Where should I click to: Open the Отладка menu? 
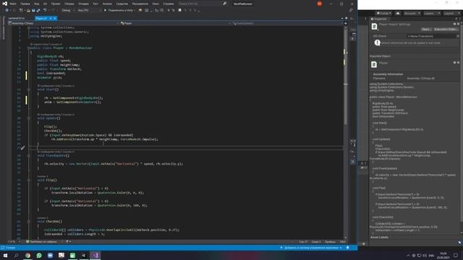pos(84,4)
